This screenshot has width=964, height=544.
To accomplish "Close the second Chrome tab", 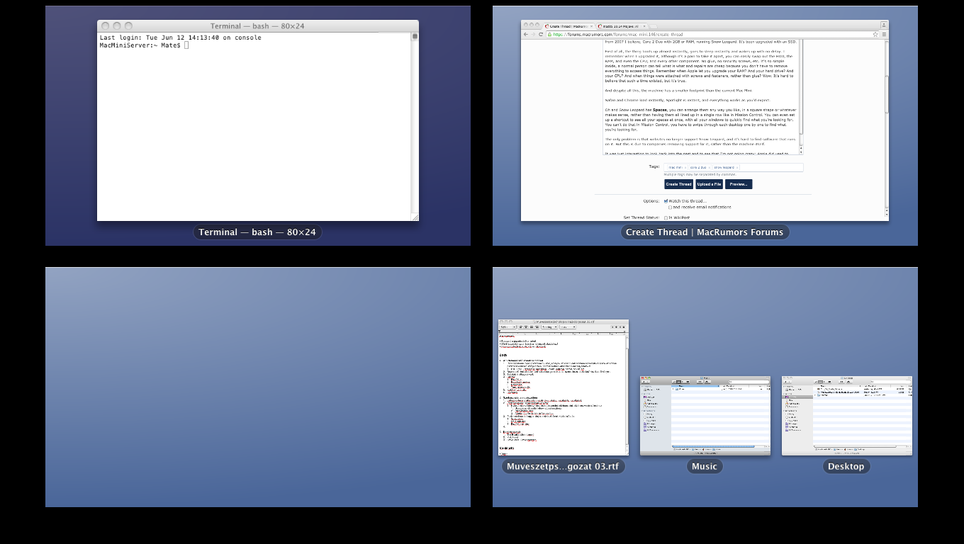I will 644,26.
